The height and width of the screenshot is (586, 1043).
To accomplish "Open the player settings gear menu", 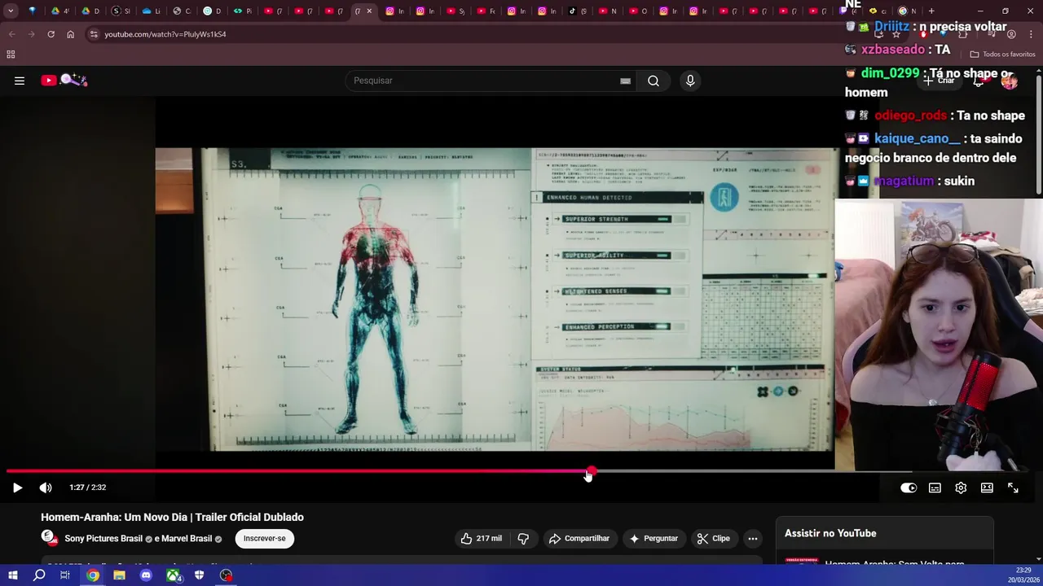I will (961, 488).
